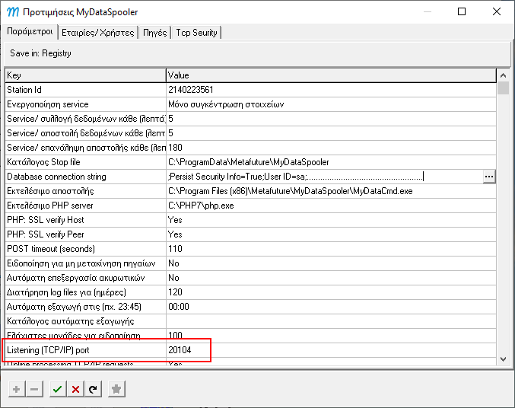Select PHP: SSL verify Peer key
Viewport: 515px width, 408px height.
pos(85,234)
